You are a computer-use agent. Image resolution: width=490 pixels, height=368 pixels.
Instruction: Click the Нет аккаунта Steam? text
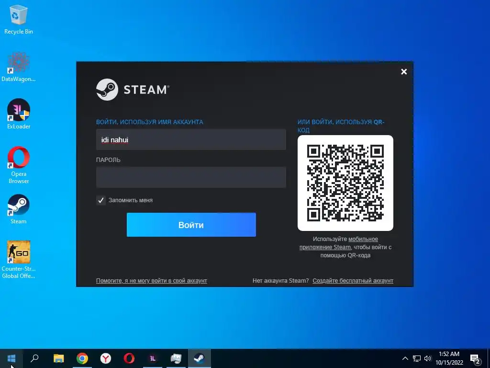coord(280,281)
